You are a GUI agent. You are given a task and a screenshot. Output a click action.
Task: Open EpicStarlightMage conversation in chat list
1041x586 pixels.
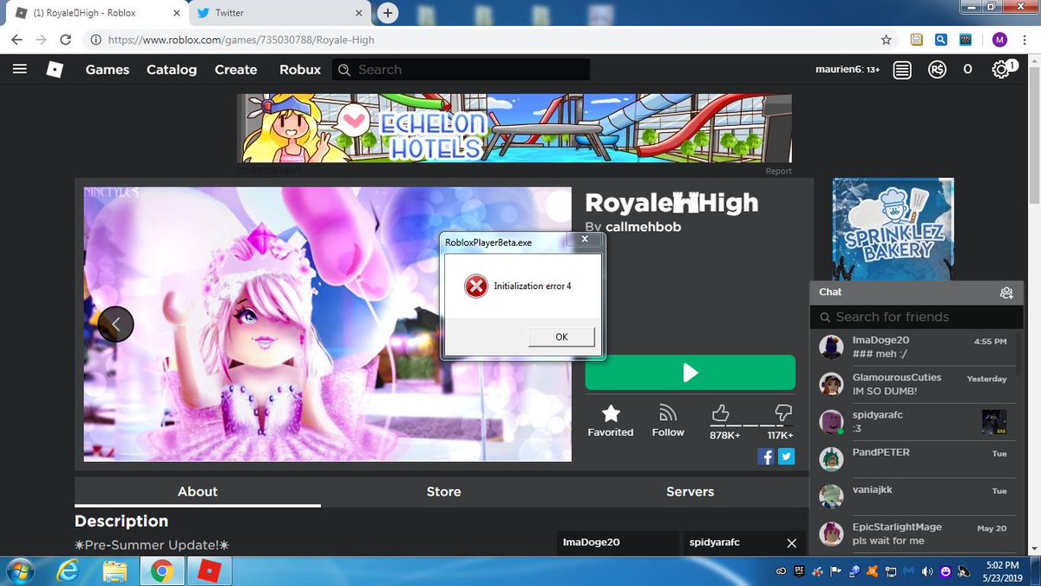[916, 534]
